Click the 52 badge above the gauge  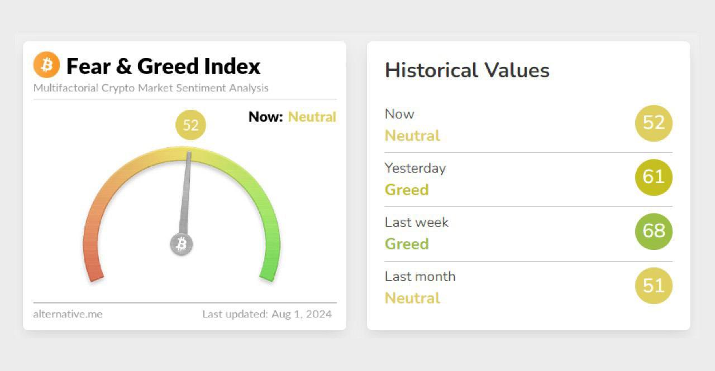[190, 125]
